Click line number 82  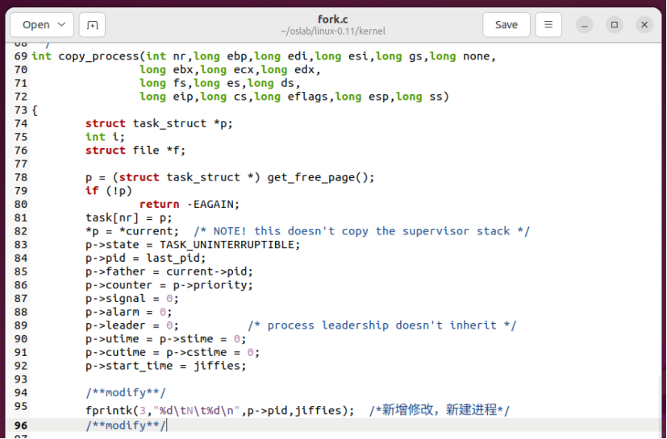point(21,231)
